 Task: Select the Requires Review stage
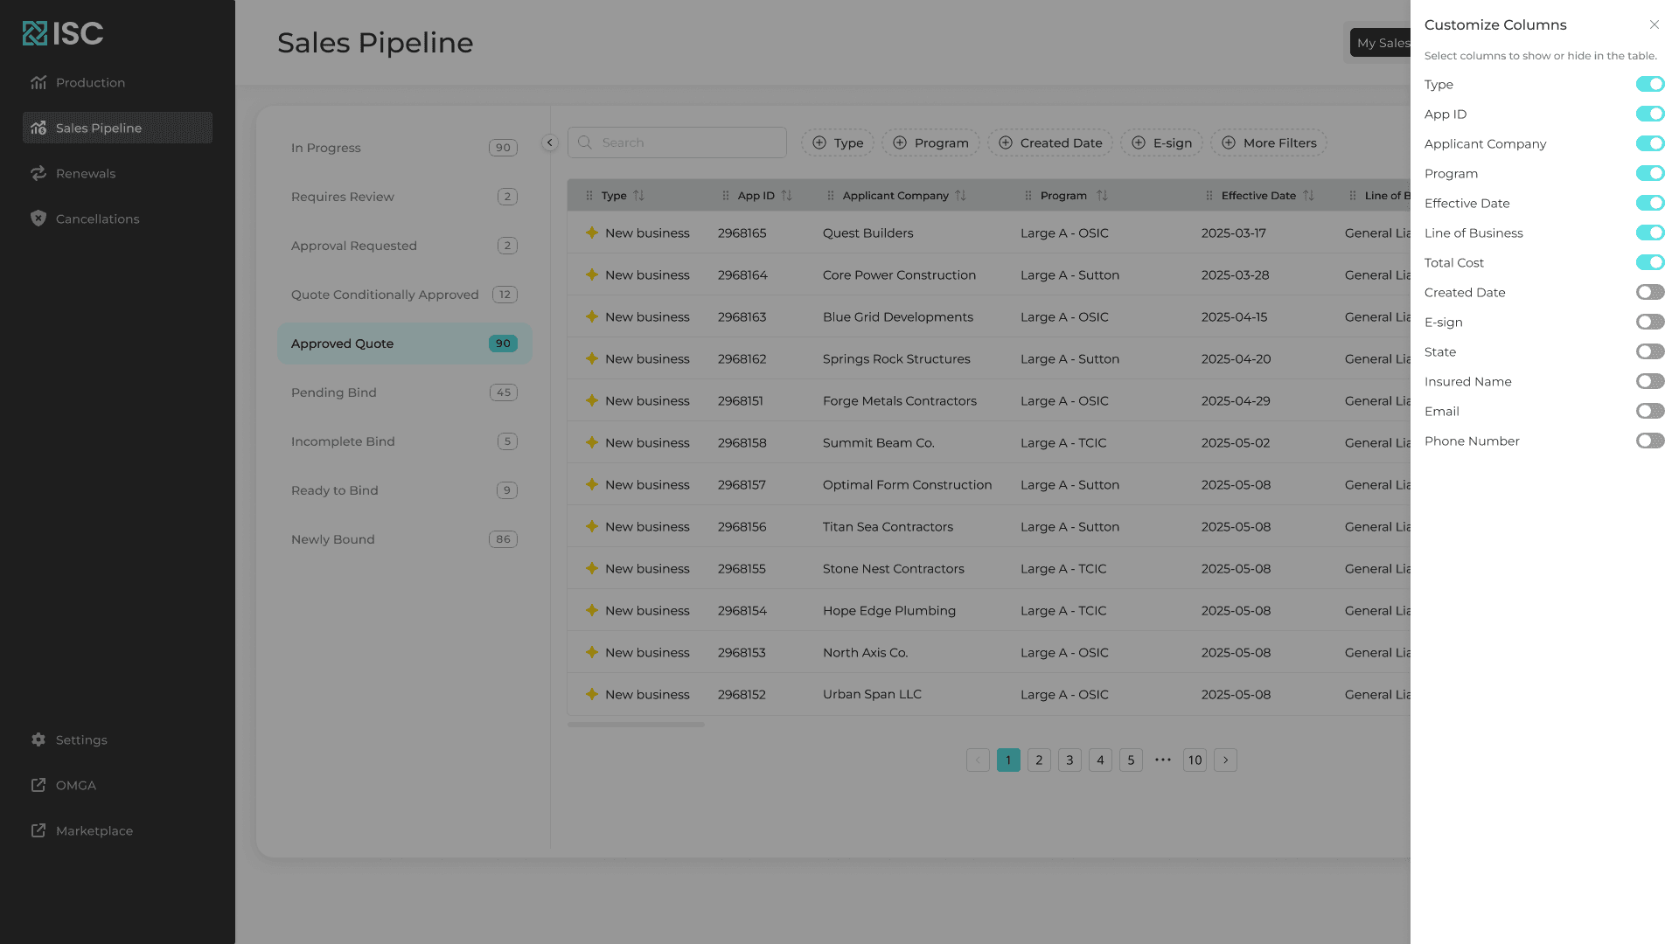click(404, 197)
